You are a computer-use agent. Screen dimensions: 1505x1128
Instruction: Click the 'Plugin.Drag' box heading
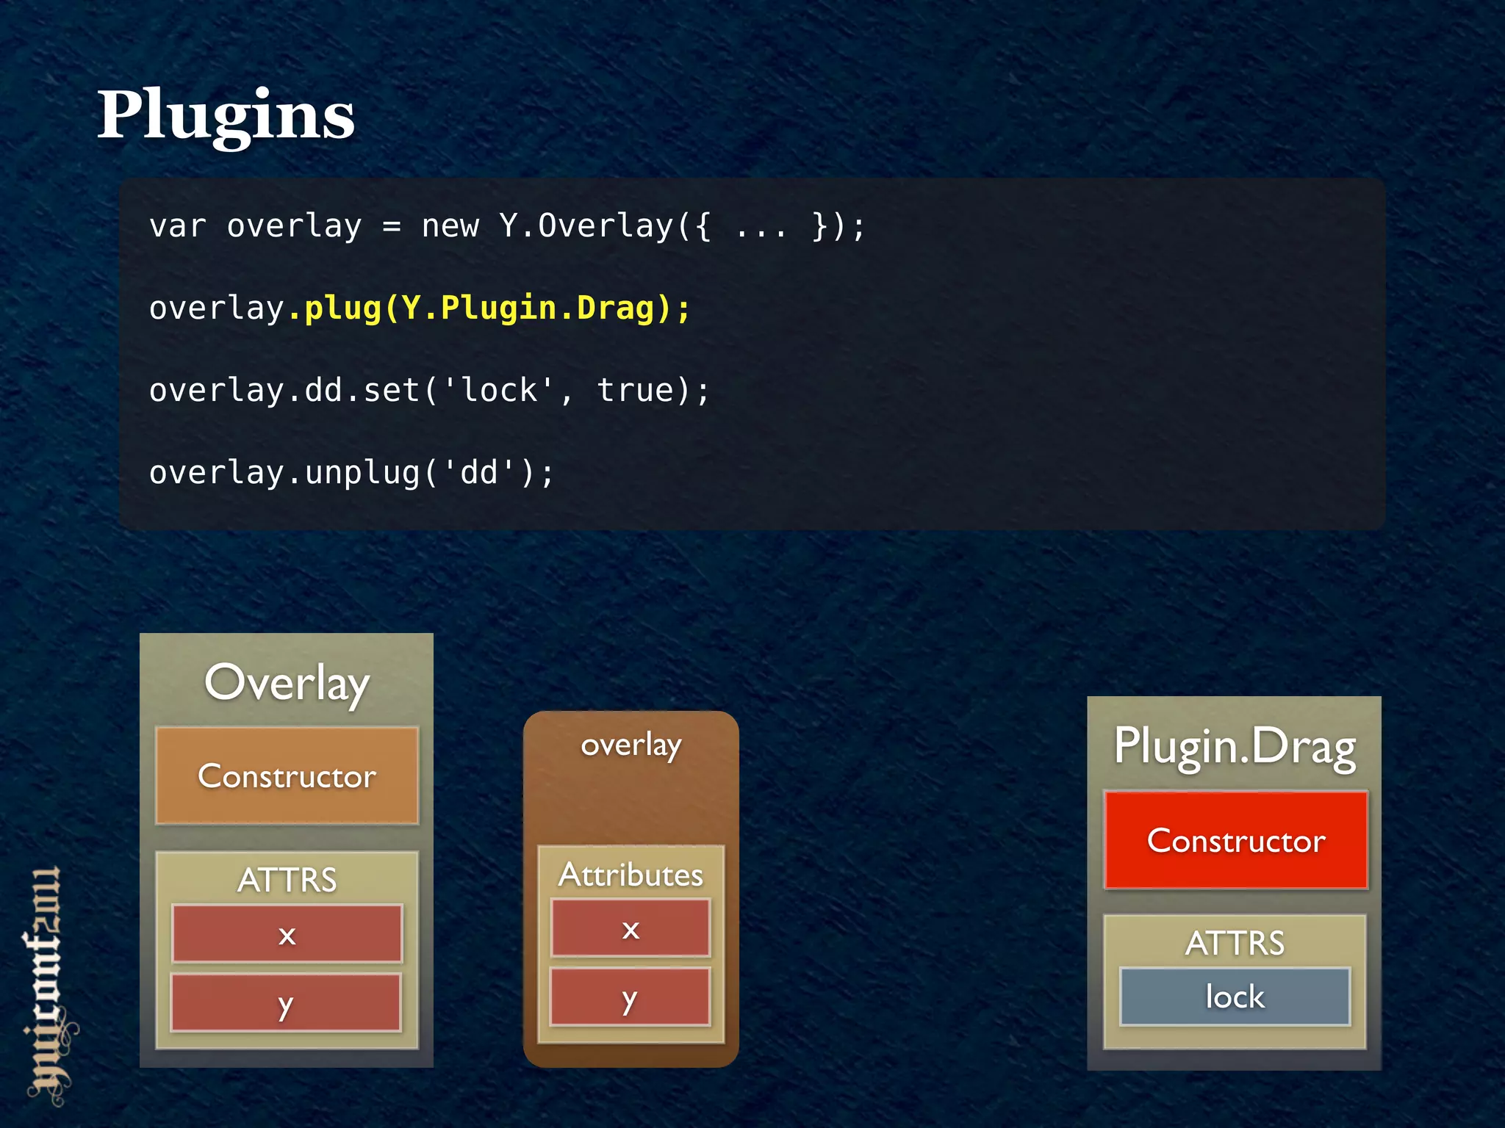click(1235, 748)
